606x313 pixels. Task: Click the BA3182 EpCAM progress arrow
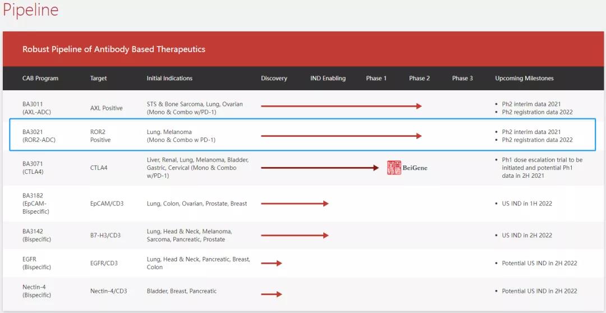(295, 204)
